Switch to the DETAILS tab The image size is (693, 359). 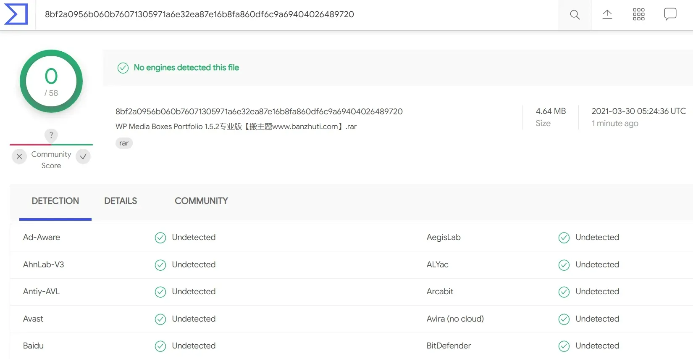tap(121, 201)
